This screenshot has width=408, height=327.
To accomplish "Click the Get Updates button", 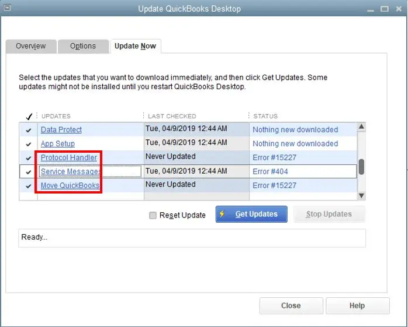I will [x=251, y=214].
